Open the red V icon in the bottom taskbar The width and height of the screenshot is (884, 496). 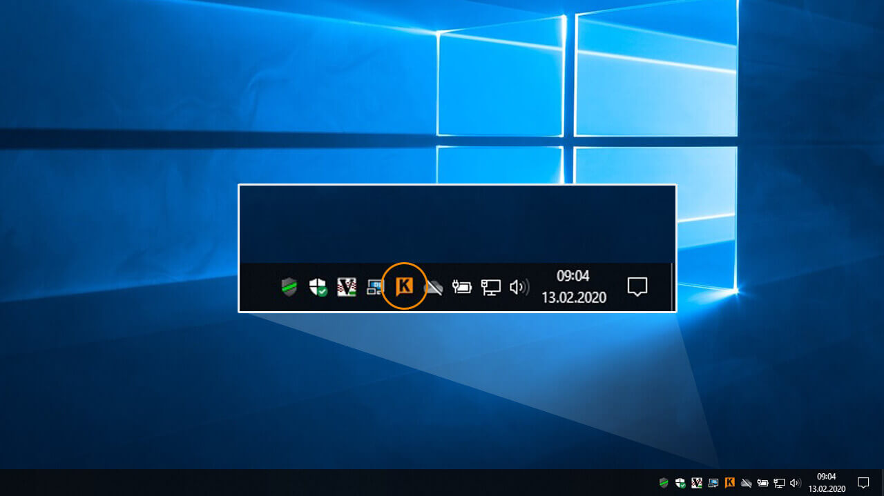click(697, 483)
